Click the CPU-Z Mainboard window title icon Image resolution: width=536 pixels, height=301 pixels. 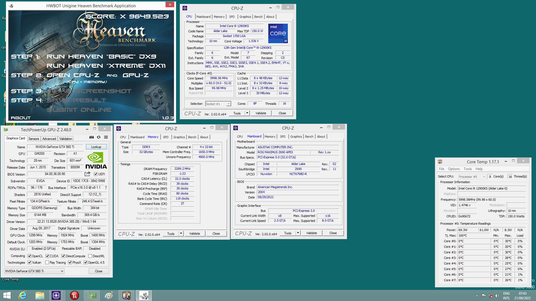(236, 128)
